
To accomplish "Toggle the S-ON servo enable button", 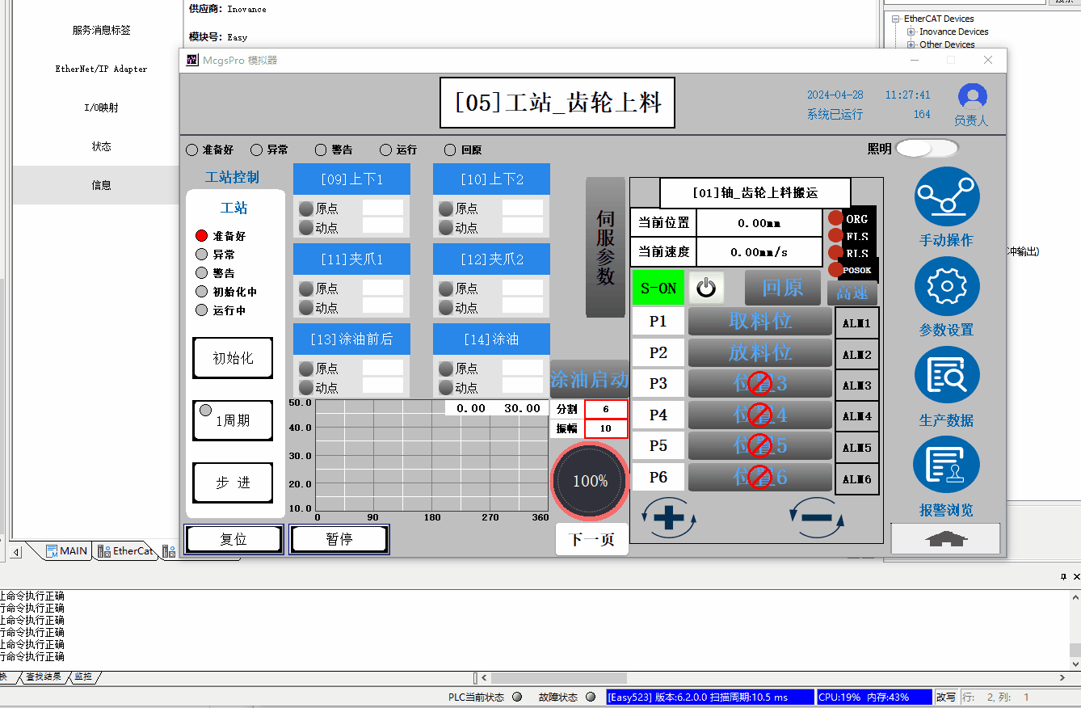I will [x=658, y=288].
